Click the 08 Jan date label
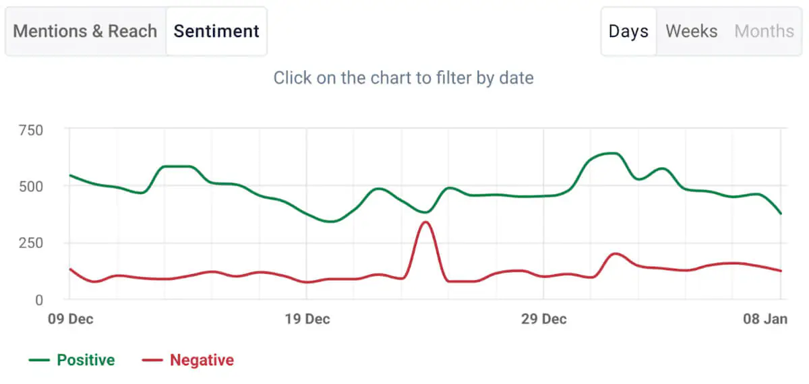 [766, 319]
